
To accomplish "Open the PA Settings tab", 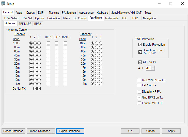I will (69, 13).
